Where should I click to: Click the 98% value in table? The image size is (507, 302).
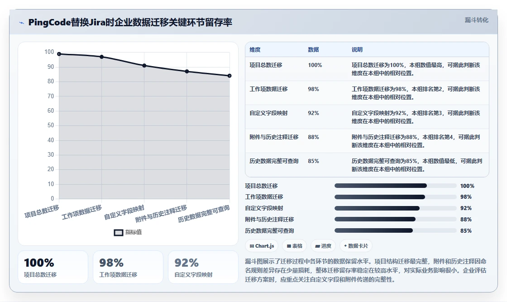tap(313, 89)
